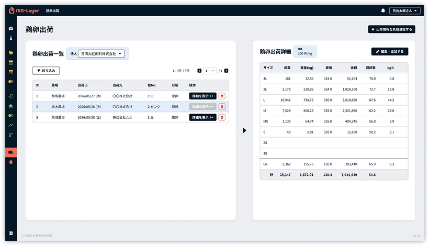Click the thermometer icon in sidebar

(x=11, y=38)
